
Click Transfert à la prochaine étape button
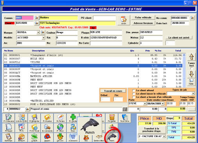(x=152, y=130)
